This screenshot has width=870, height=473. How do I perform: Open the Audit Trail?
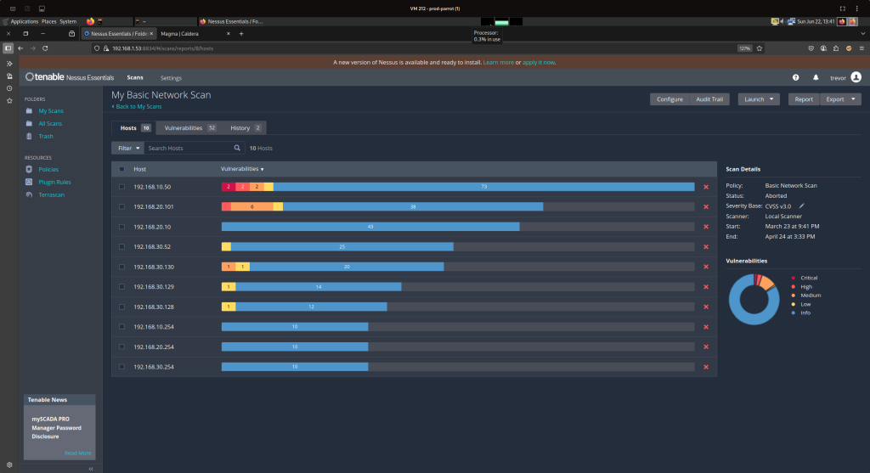(709, 99)
